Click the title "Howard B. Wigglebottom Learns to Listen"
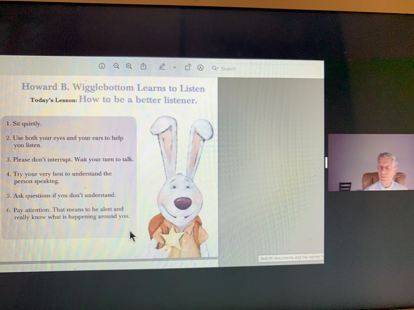 pos(113,87)
